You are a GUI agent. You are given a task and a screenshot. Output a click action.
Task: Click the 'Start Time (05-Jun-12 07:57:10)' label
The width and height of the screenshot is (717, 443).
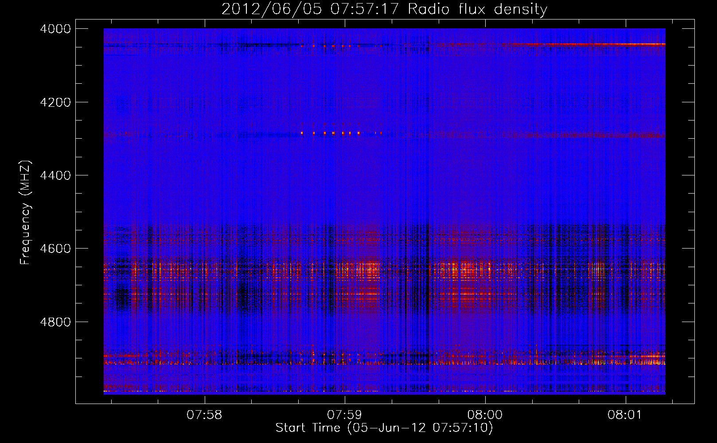pos(384,428)
